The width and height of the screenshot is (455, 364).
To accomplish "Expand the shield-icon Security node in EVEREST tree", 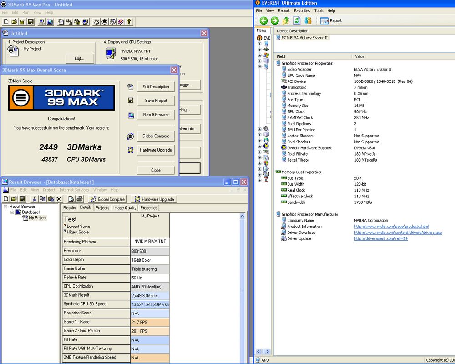I will [260, 163].
